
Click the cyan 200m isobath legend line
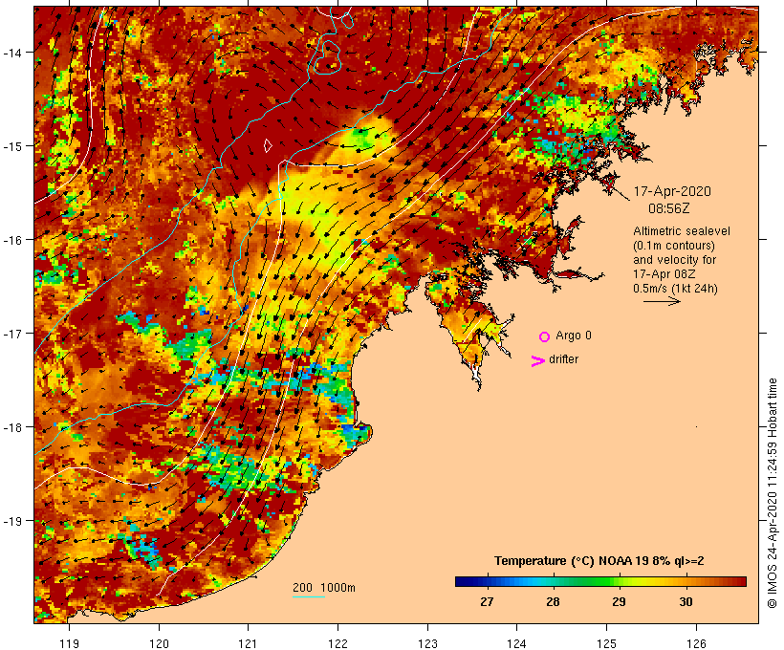pos(309,596)
